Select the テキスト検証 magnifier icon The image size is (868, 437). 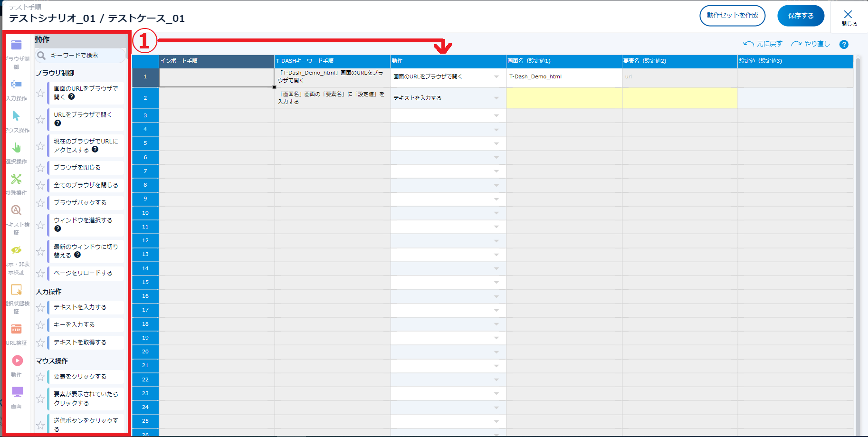point(16,210)
